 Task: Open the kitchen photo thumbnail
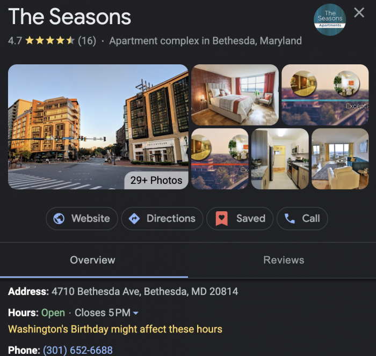[280, 159]
